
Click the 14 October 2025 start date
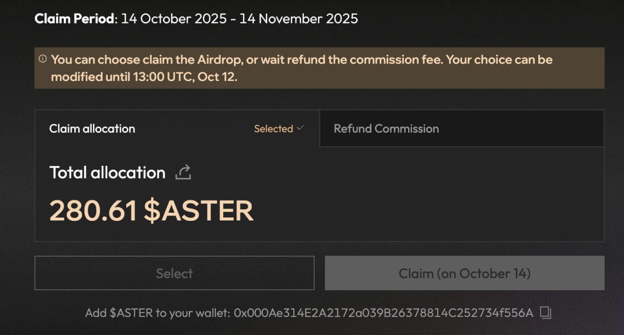point(174,19)
